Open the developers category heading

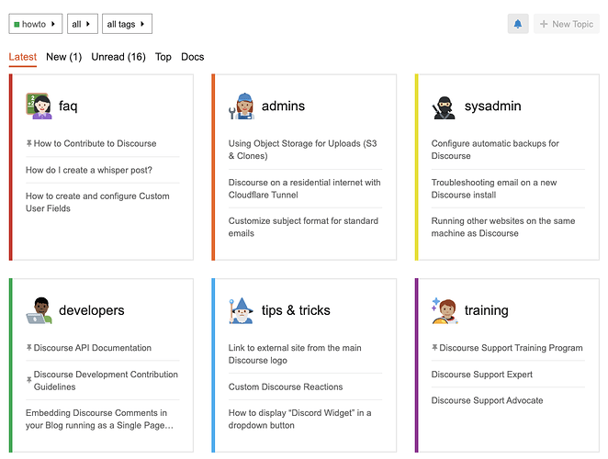[x=92, y=310]
